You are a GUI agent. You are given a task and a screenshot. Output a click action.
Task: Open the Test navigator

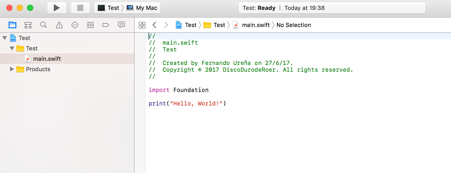75,25
